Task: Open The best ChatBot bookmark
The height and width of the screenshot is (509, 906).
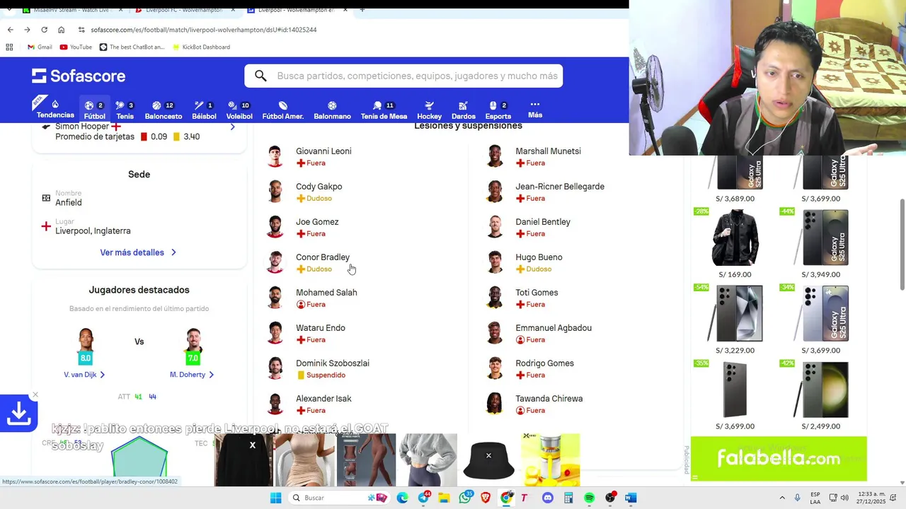Action: click(x=132, y=47)
